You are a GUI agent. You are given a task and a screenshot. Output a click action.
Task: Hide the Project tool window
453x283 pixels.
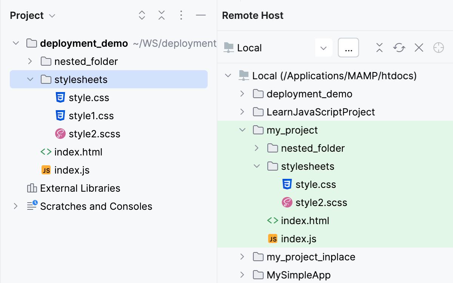click(x=201, y=15)
